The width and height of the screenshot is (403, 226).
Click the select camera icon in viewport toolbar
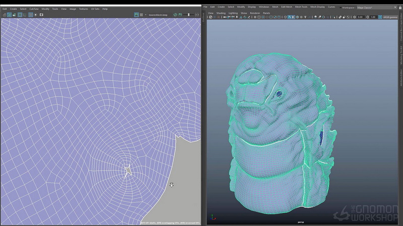click(x=224, y=17)
